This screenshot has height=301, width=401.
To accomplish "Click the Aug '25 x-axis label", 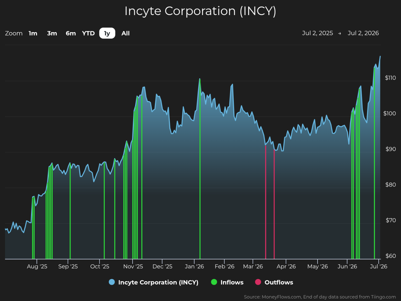I will click(x=37, y=266).
